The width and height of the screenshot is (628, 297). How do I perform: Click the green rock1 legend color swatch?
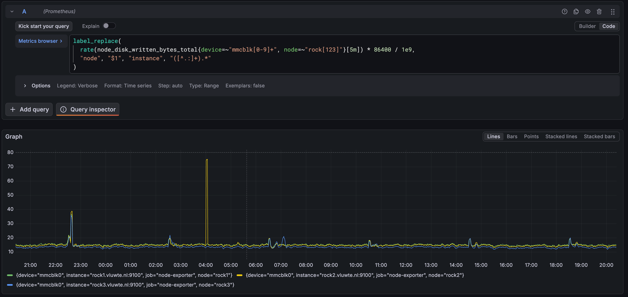[x=10, y=275]
